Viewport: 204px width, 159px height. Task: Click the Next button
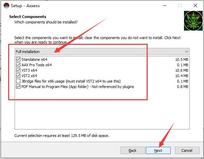[x=158, y=151]
